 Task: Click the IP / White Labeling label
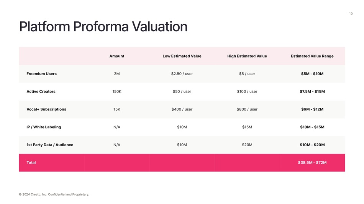coord(44,127)
